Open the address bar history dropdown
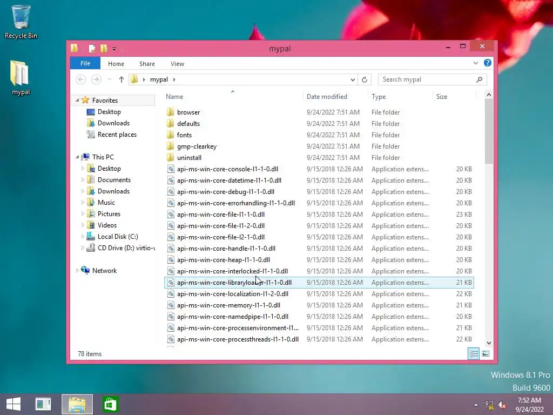Viewport: 553px width, 415px height. 353,80
